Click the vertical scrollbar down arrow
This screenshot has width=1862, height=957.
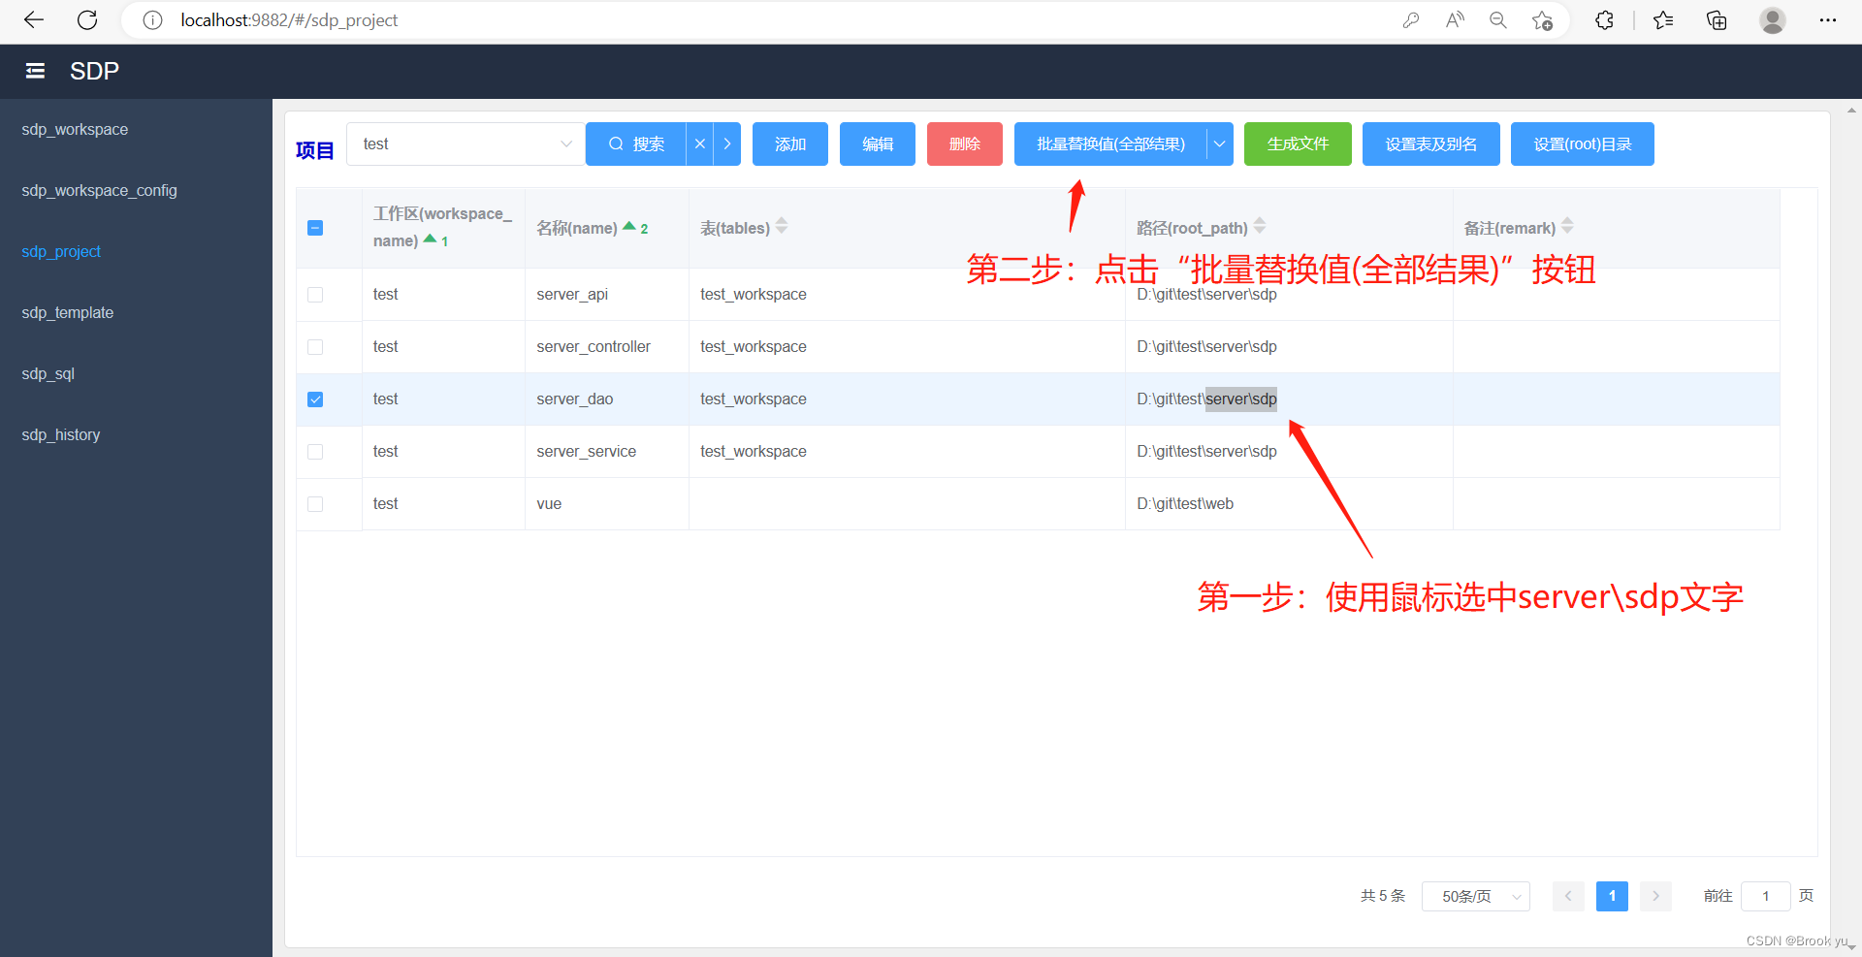pos(1851,946)
